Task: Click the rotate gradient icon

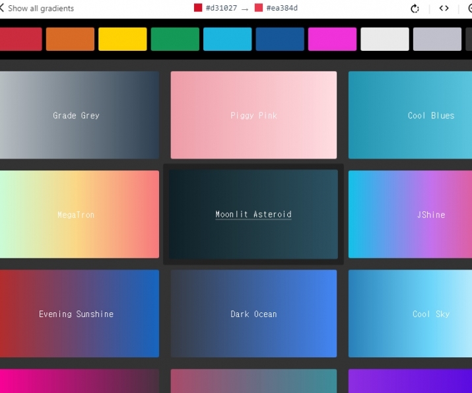Action: point(415,9)
